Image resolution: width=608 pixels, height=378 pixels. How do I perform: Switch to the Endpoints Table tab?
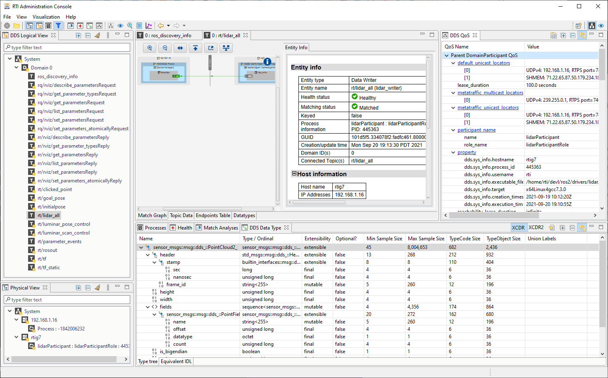point(213,215)
